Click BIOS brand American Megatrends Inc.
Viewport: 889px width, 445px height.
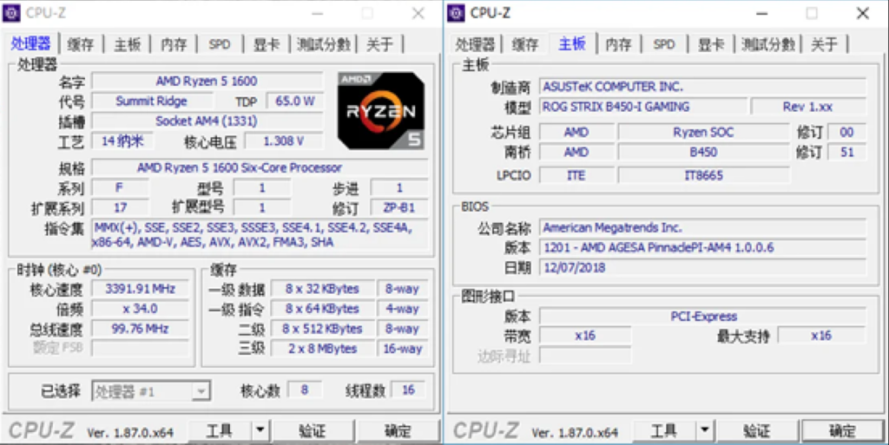coord(702,227)
